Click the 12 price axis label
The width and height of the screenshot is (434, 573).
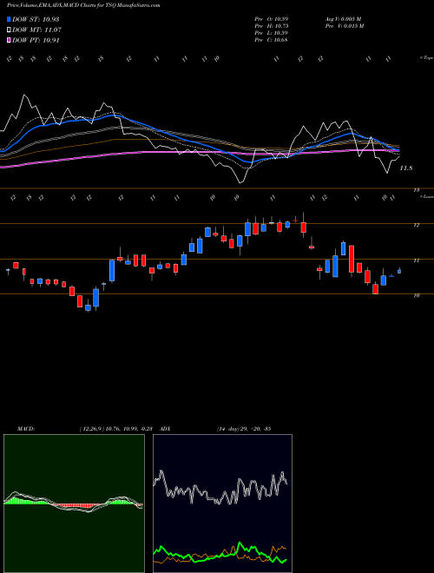pos(416,225)
